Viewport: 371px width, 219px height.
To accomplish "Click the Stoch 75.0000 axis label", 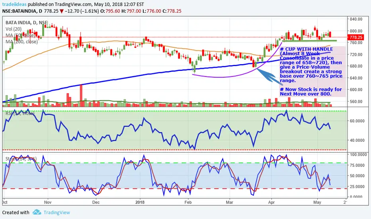I will (x=357, y=165).
